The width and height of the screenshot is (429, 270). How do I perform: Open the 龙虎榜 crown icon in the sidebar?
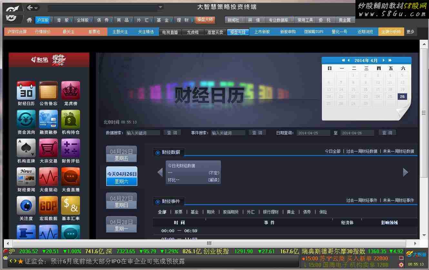71,90
